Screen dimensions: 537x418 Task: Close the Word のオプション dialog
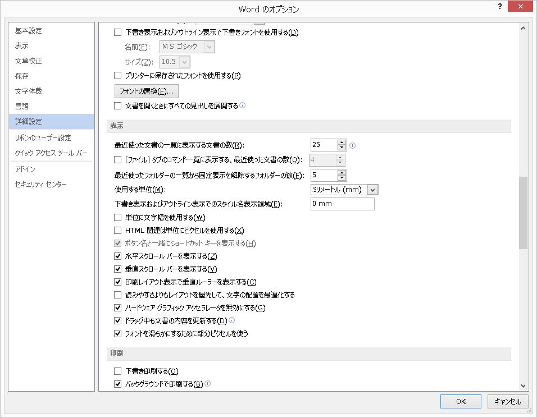click(520, 7)
